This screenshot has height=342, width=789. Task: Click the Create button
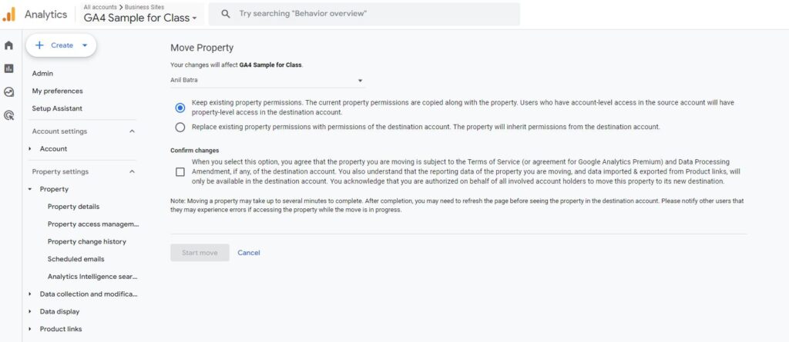pyautogui.click(x=62, y=45)
